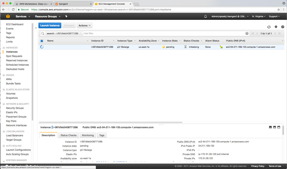Open the Support dropdown menu
The height and width of the screenshot is (169, 287).
coord(274,16)
